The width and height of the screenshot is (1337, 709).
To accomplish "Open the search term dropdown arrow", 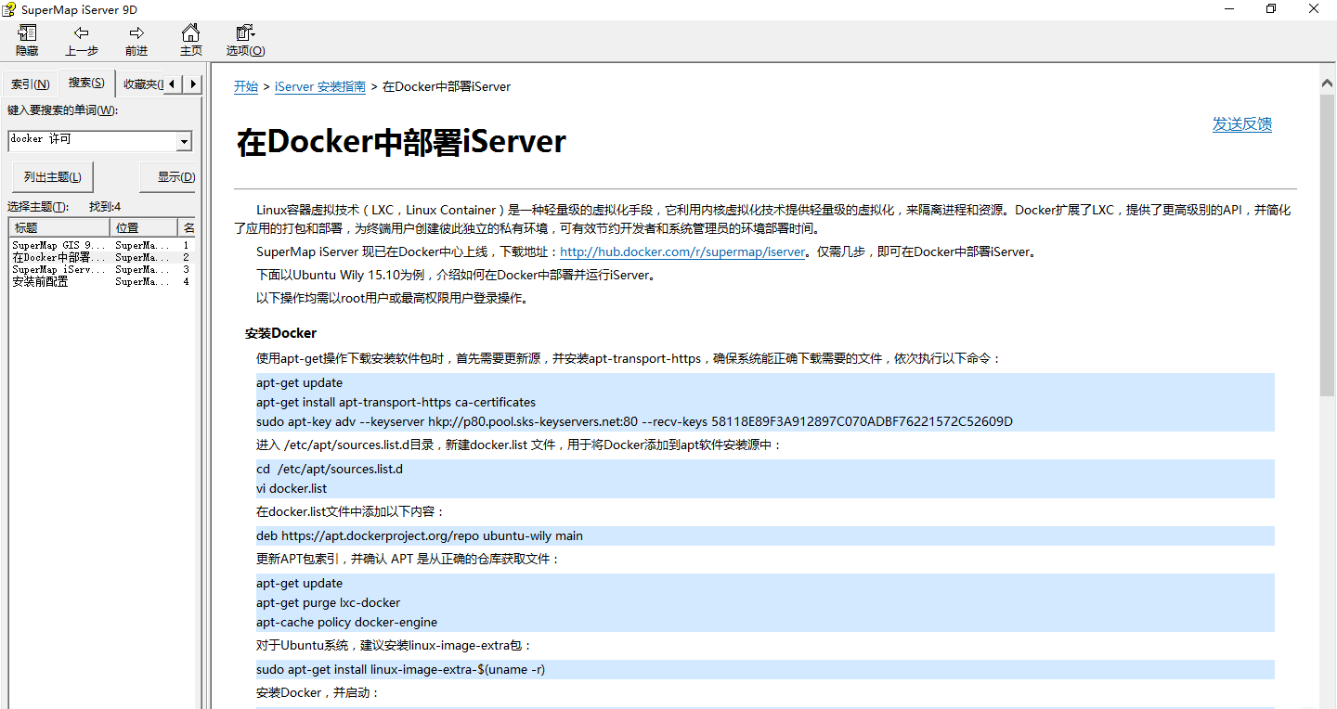I will (x=184, y=141).
